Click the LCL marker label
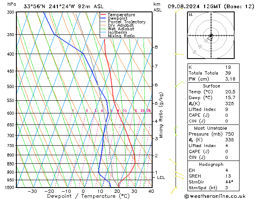 tap(161, 178)
